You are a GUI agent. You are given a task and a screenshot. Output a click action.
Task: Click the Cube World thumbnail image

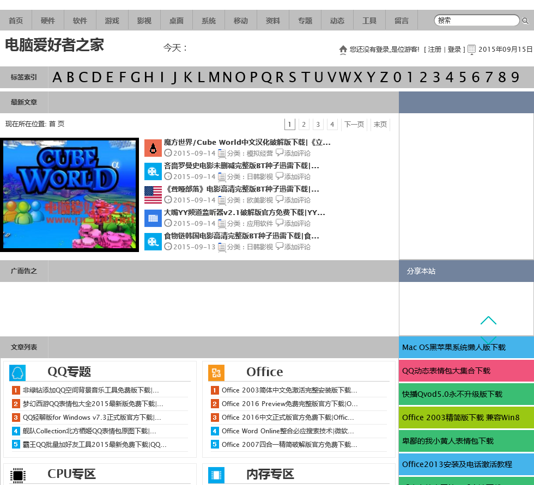coord(69,194)
